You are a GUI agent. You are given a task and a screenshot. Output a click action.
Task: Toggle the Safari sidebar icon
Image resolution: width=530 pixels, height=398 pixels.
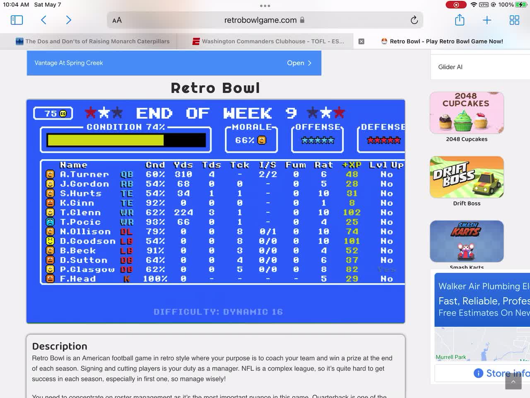click(x=17, y=20)
